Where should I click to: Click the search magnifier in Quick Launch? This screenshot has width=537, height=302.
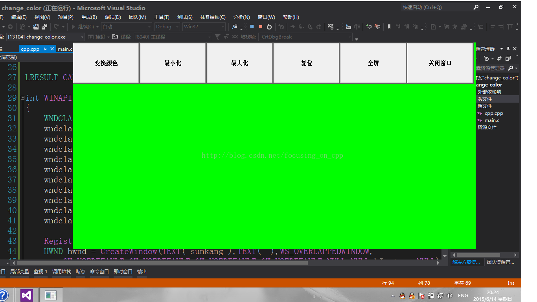(x=476, y=7)
